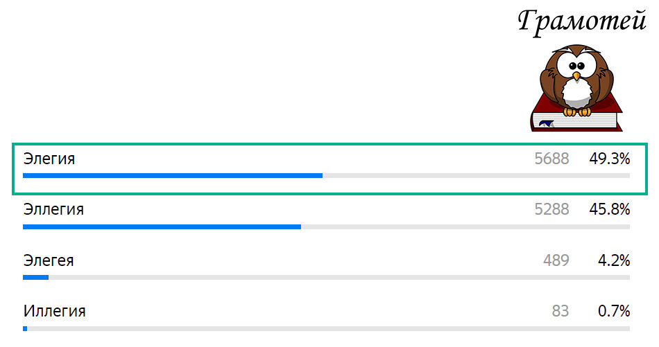Click the 49.3% percentage label
Image resolution: width=659 pixels, height=347 pixels.
[x=610, y=159]
